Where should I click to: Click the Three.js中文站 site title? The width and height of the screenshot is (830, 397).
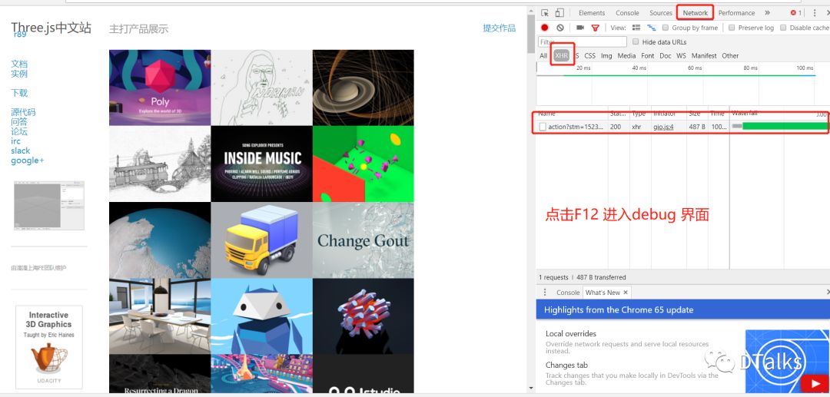[51, 28]
